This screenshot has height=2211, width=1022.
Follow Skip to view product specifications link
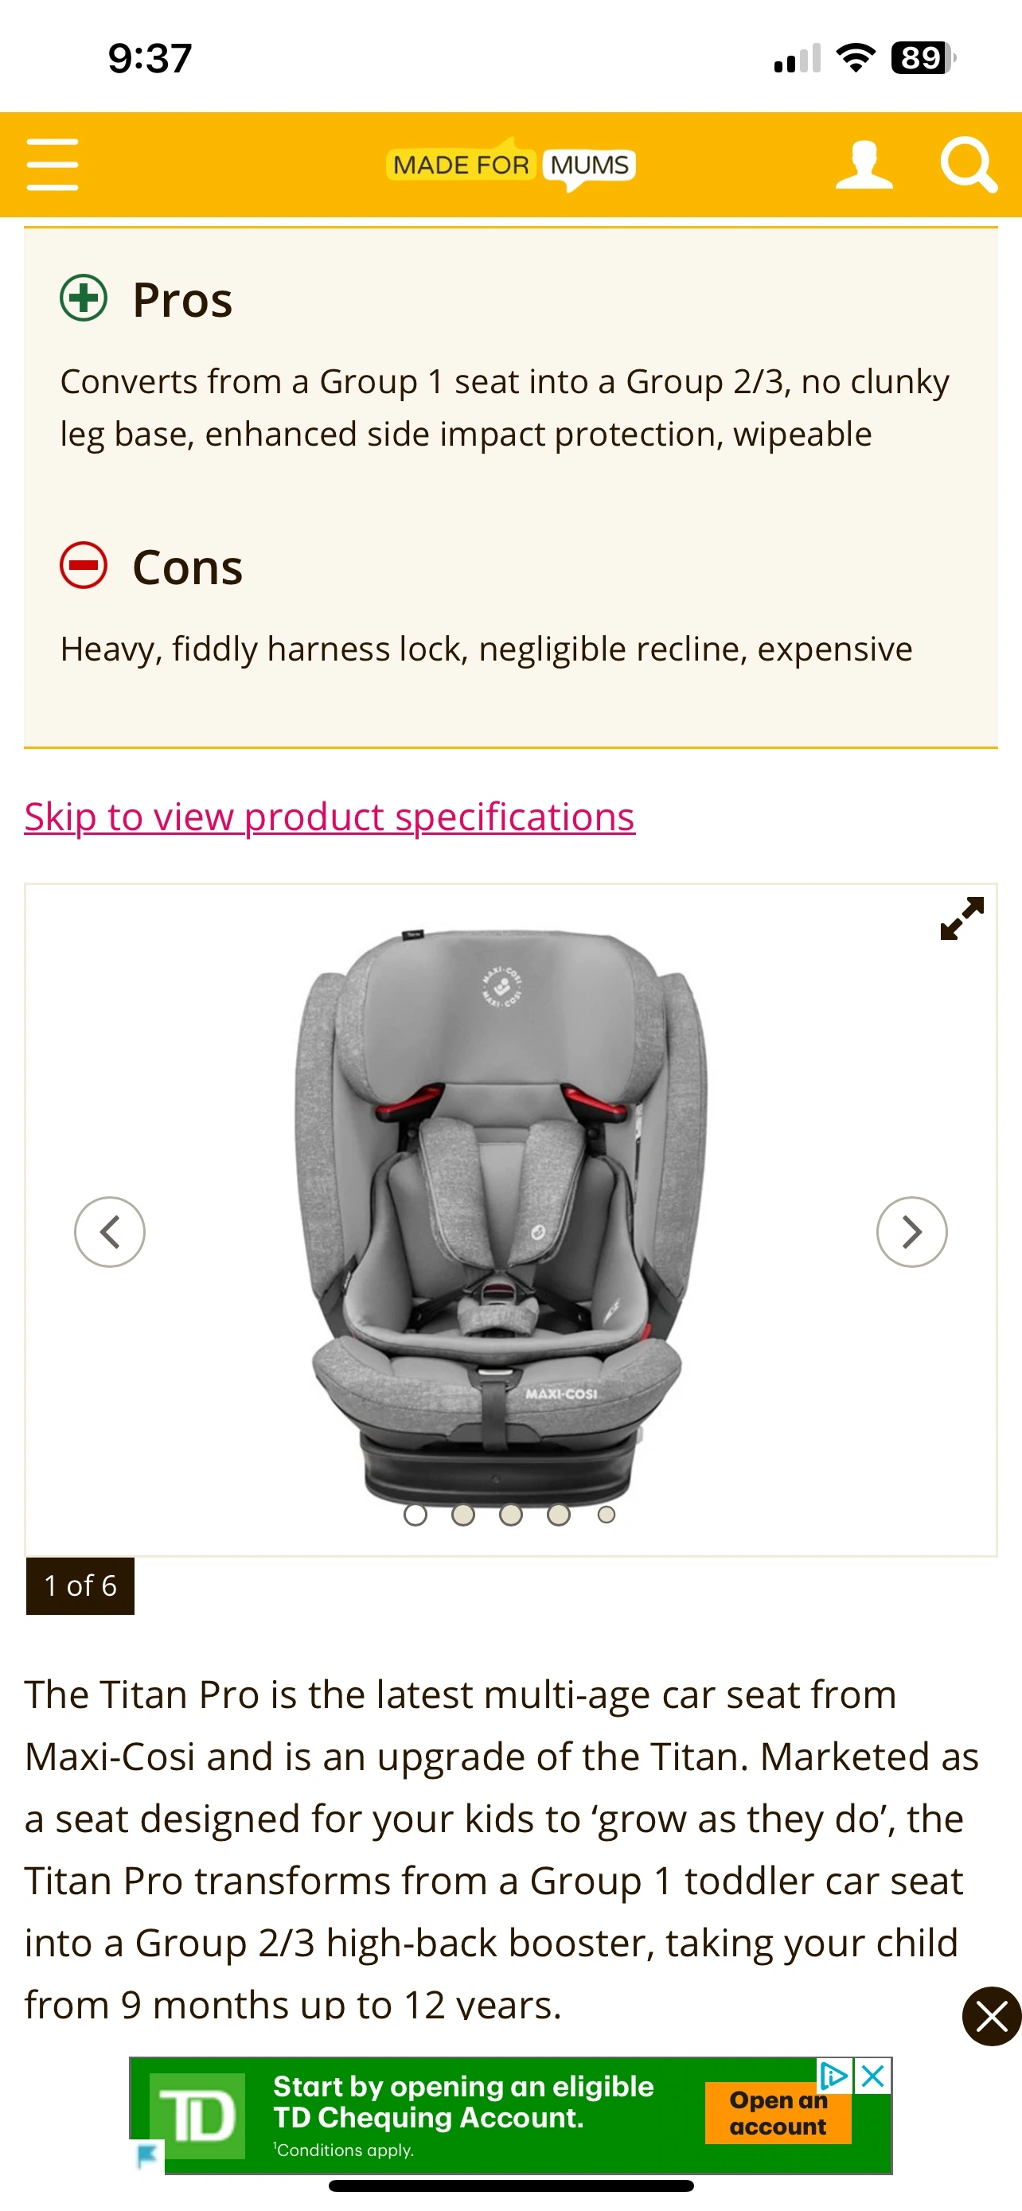330,817
